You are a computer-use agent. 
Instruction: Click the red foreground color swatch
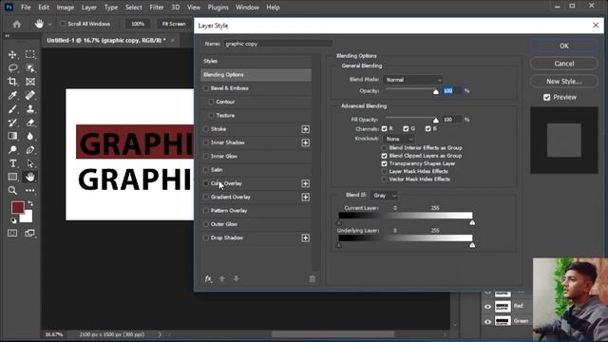click(17, 207)
